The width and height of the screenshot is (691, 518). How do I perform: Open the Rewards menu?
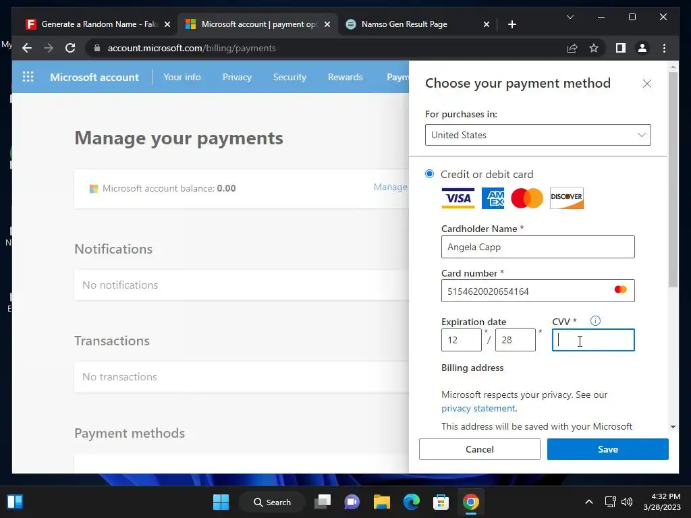coord(345,77)
